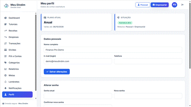The height and width of the screenshot is (107, 191).
Task: Click the Alterar senha heading
Action: click(x=51, y=85)
